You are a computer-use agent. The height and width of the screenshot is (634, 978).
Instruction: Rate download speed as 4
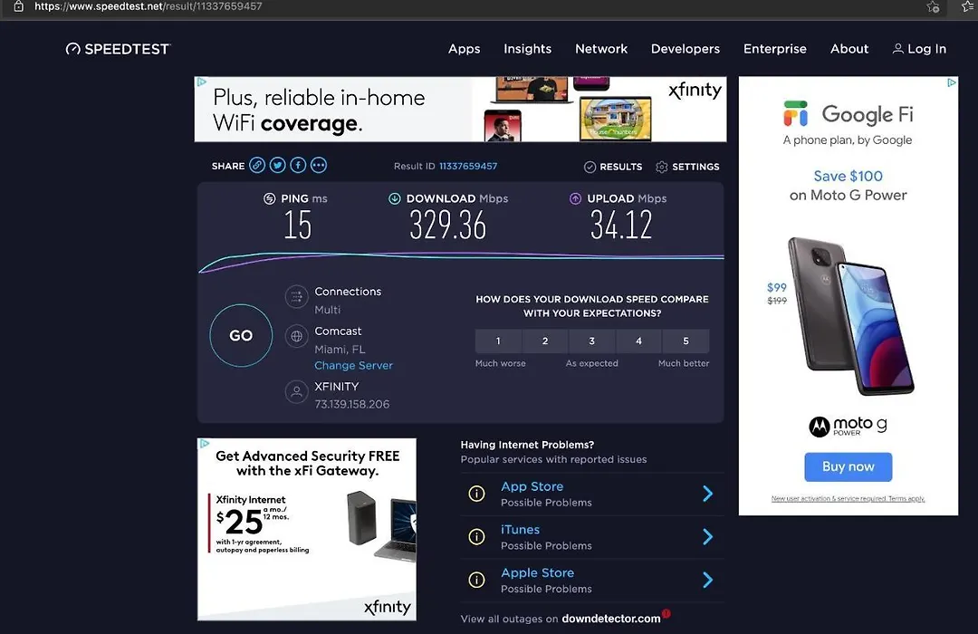point(638,341)
